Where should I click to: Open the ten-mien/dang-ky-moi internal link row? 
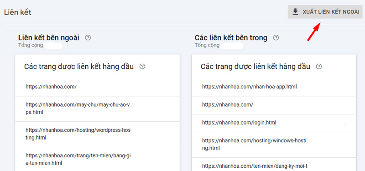[274, 165]
